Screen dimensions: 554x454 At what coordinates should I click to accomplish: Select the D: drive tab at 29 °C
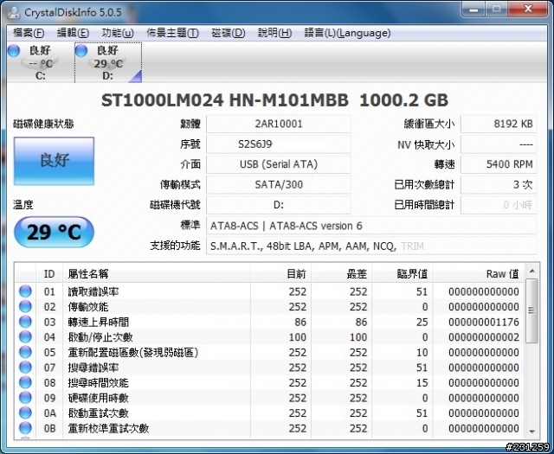coord(108,62)
